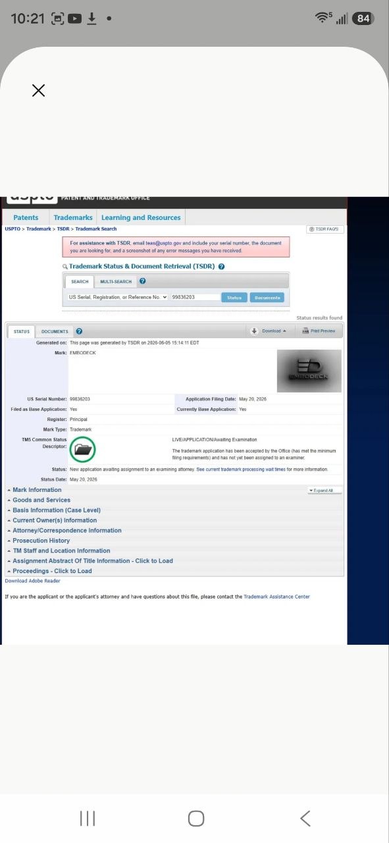
Task: Click the USPTO breadcrumb link
Action: pyautogui.click(x=13, y=229)
